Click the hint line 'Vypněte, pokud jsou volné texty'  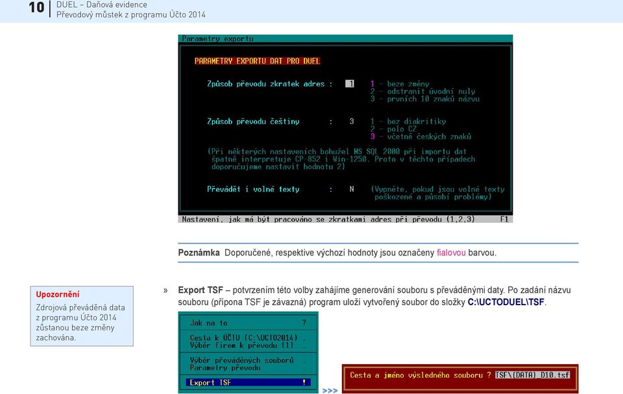point(438,189)
